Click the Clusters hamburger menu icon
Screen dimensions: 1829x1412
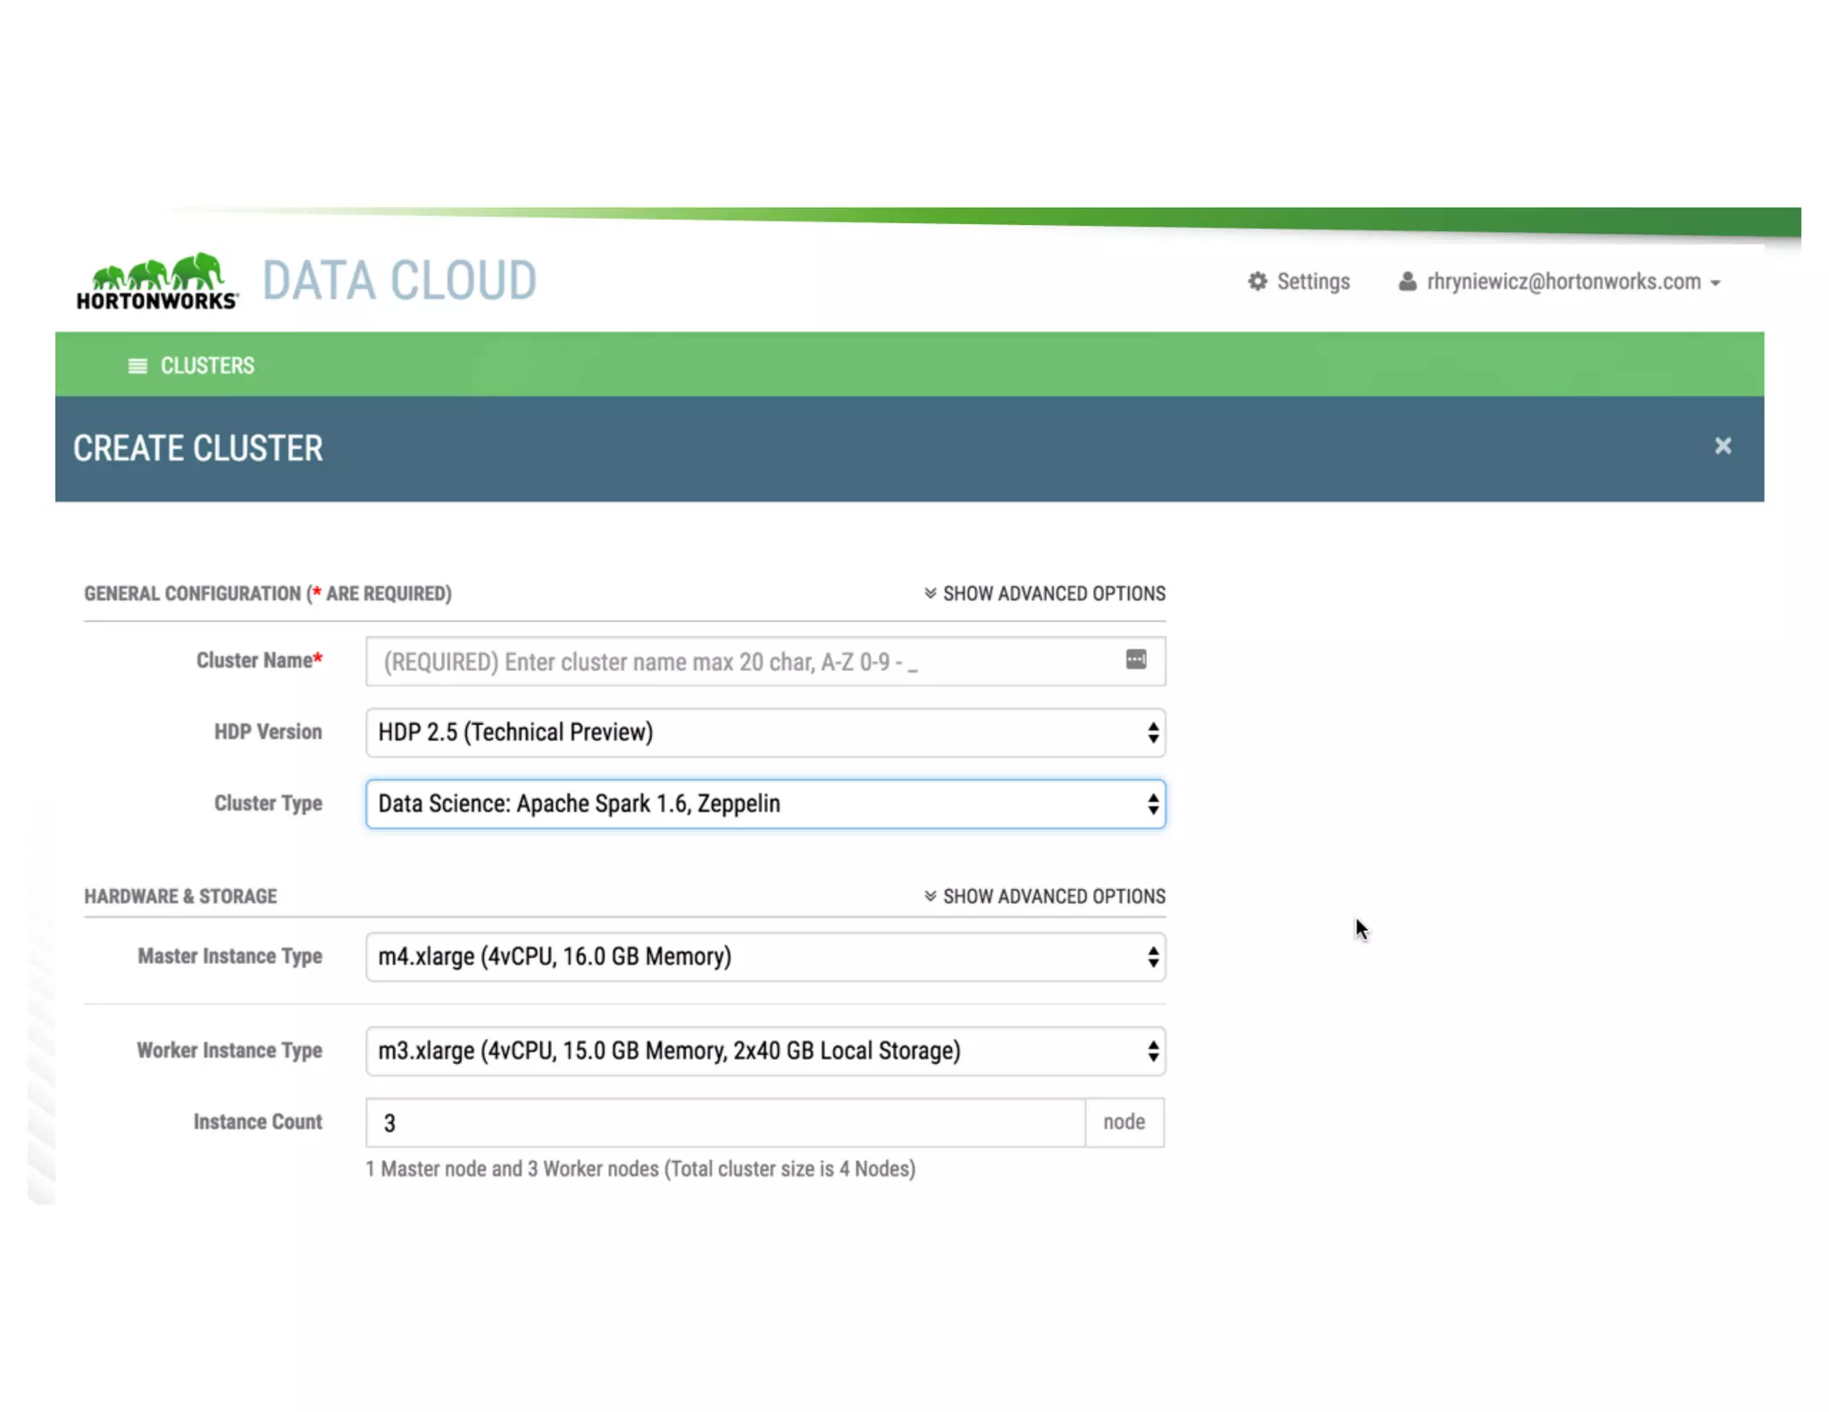point(138,366)
